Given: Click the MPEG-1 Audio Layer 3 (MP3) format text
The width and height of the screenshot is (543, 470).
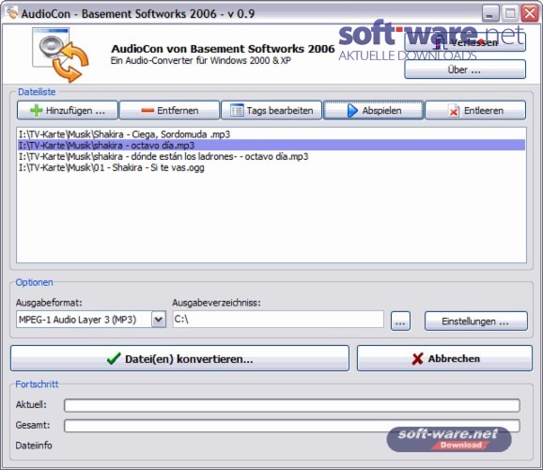Looking at the screenshot, I should click(x=78, y=320).
